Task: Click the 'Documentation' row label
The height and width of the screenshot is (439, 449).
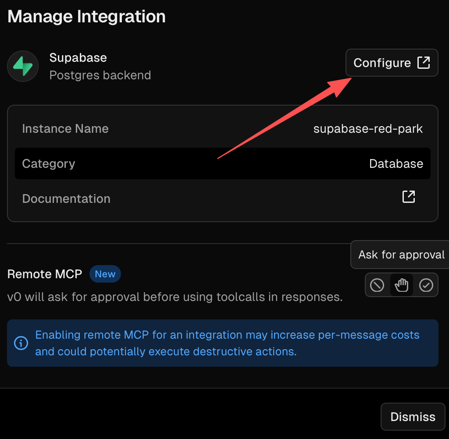Action: coord(66,198)
